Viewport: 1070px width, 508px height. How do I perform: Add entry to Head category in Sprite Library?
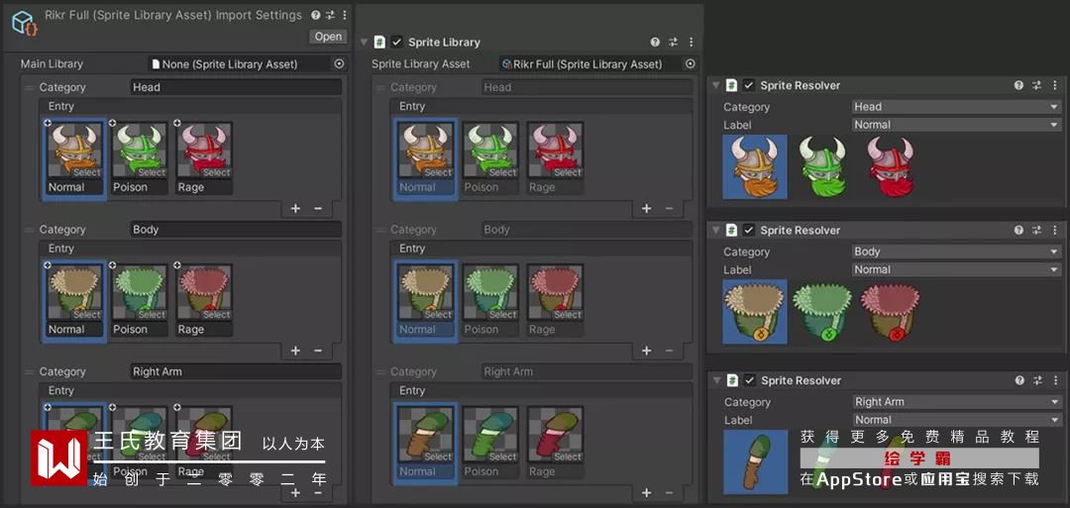click(646, 209)
